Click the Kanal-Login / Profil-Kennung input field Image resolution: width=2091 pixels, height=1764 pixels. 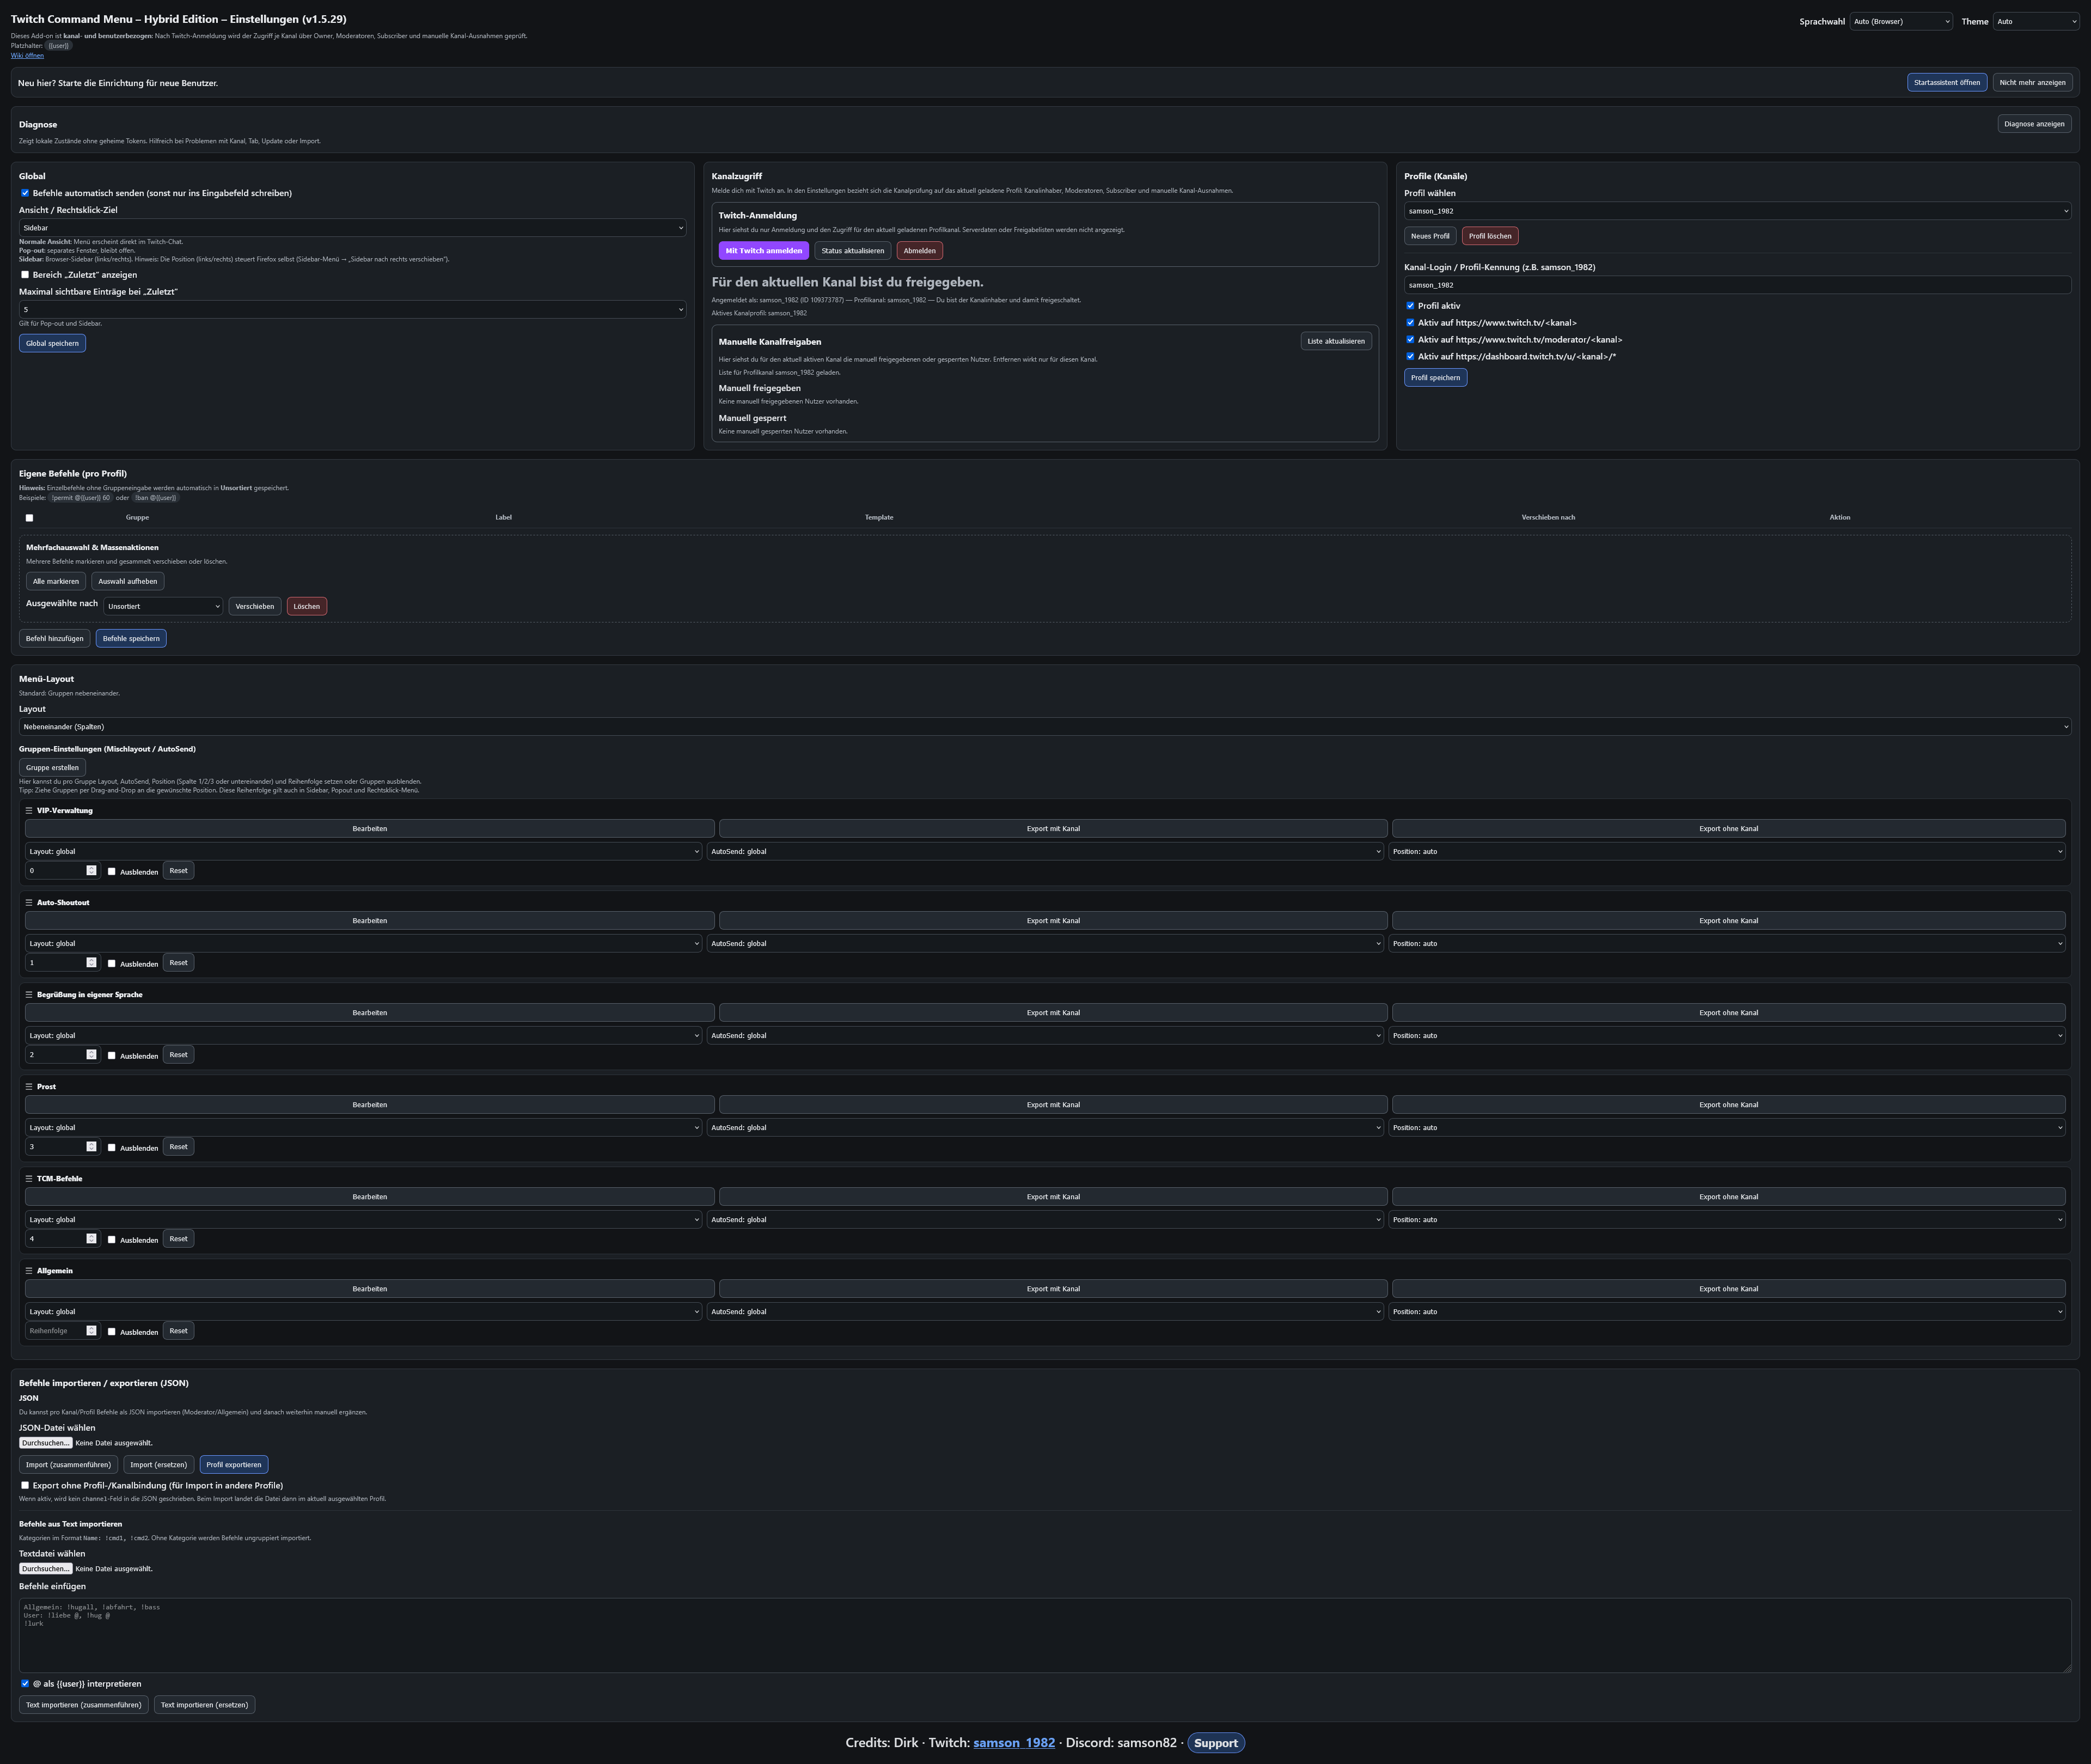coord(1737,285)
